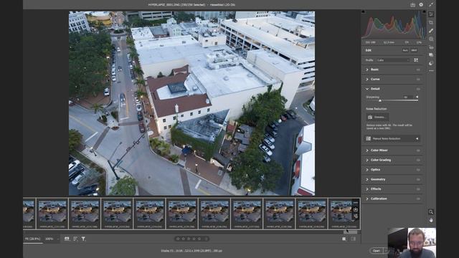Click the trash icon beside star ratings
Screen dimensions: 459x258
click(x=207, y=239)
